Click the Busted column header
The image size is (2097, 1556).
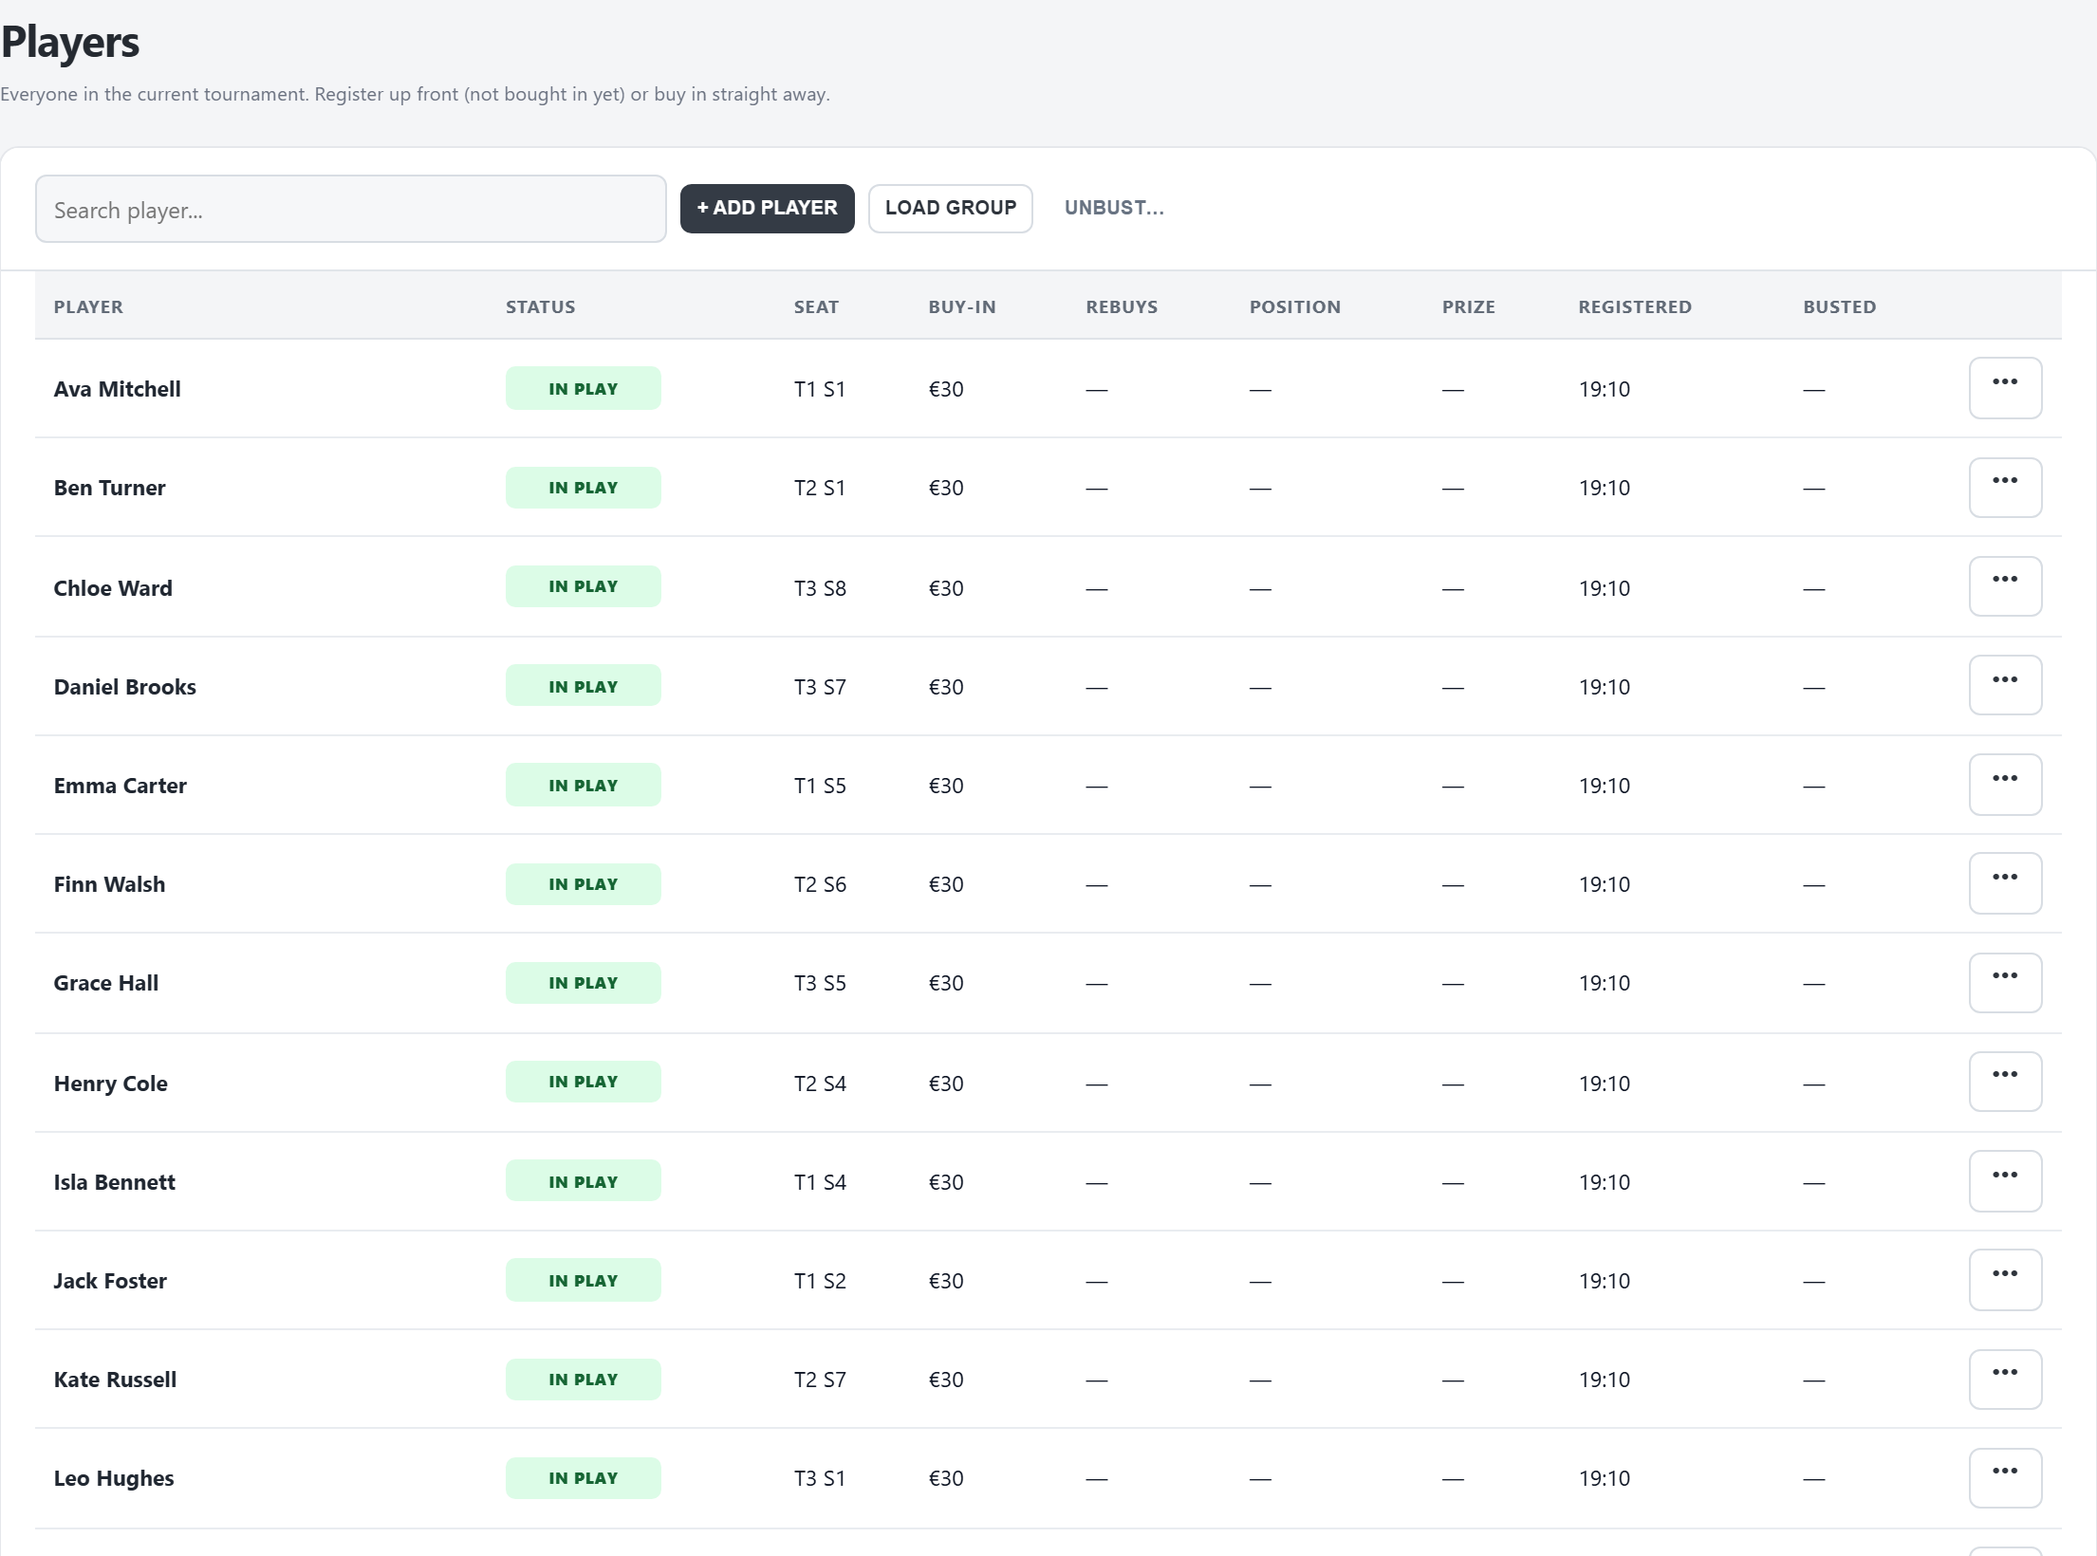(x=1839, y=306)
